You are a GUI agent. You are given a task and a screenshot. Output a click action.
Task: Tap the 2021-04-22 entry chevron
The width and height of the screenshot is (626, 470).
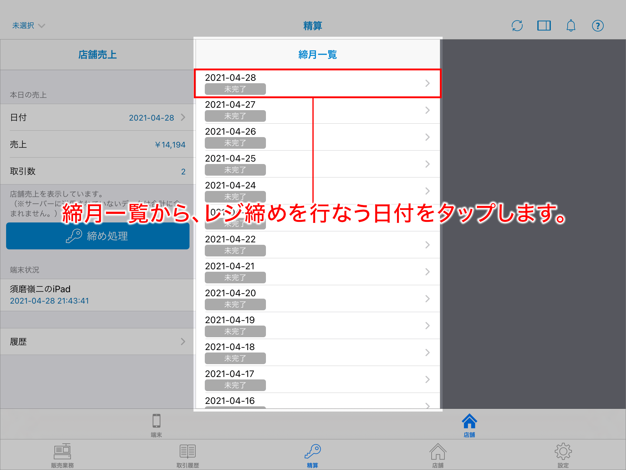point(427,245)
